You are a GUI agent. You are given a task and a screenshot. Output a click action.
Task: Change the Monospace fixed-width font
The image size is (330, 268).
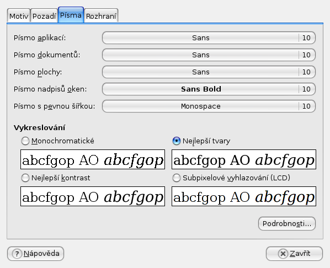coord(209,106)
